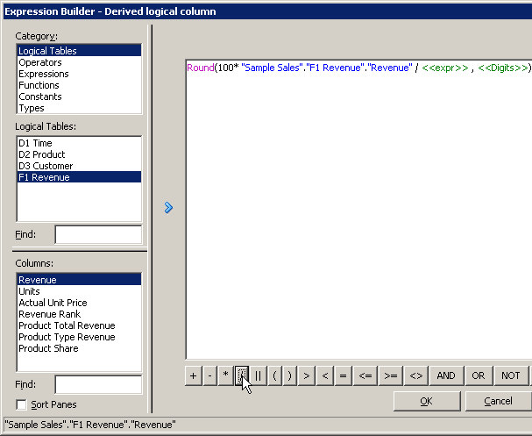532x436 pixels.
Task: Click the Cancel button
Action: (498, 401)
